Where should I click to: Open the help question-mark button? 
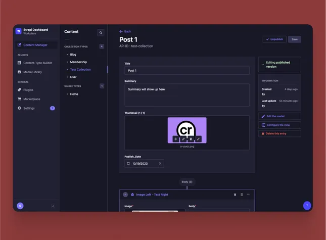(x=307, y=206)
